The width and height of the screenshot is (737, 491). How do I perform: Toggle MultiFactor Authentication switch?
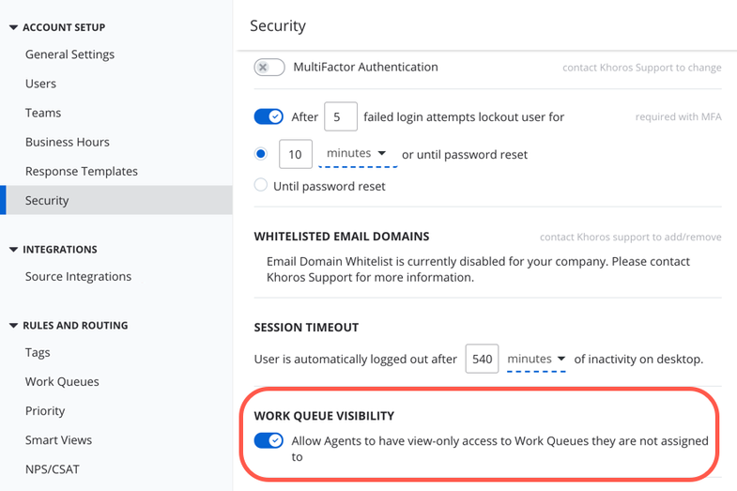(269, 68)
